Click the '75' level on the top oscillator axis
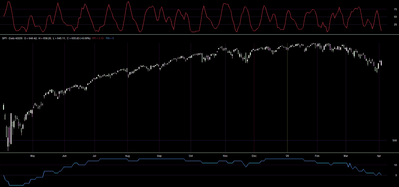 coord(395,9)
